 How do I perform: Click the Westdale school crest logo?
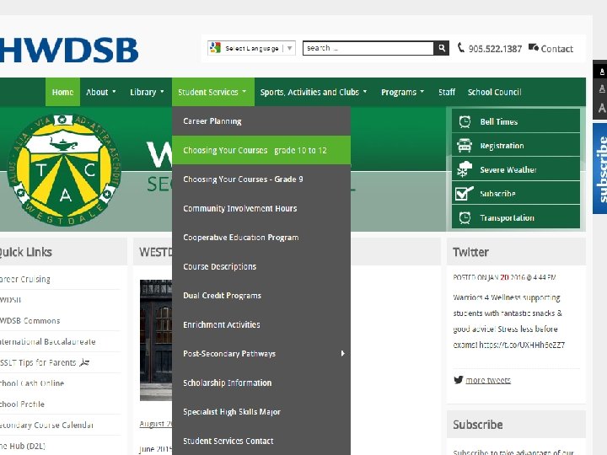pyautogui.click(x=64, y=170)
